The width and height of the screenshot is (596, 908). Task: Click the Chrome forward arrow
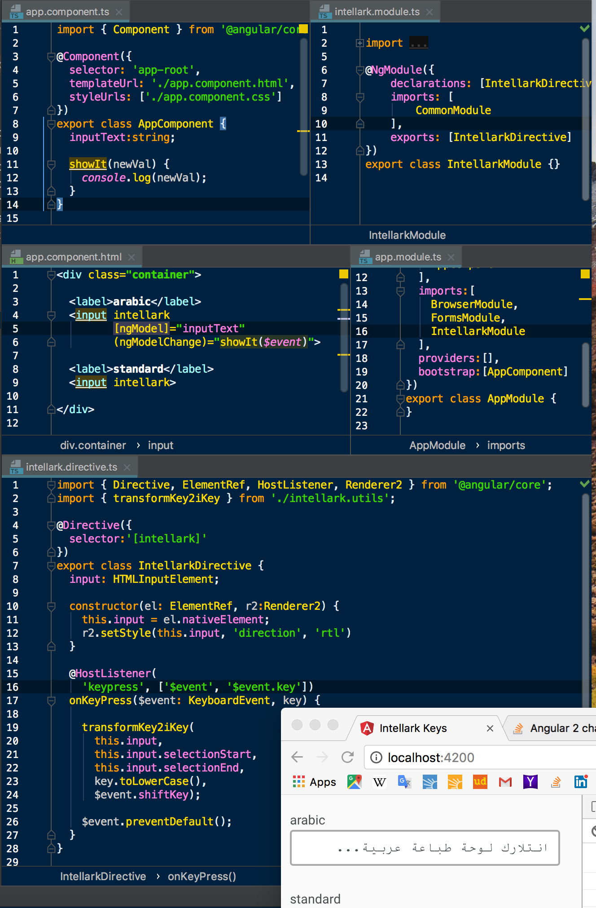pos(322,758)
